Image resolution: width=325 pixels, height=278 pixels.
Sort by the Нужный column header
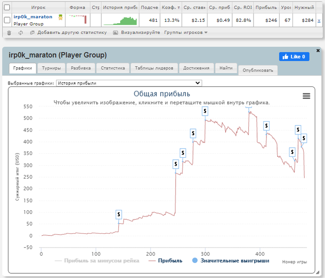click(304, 7)
